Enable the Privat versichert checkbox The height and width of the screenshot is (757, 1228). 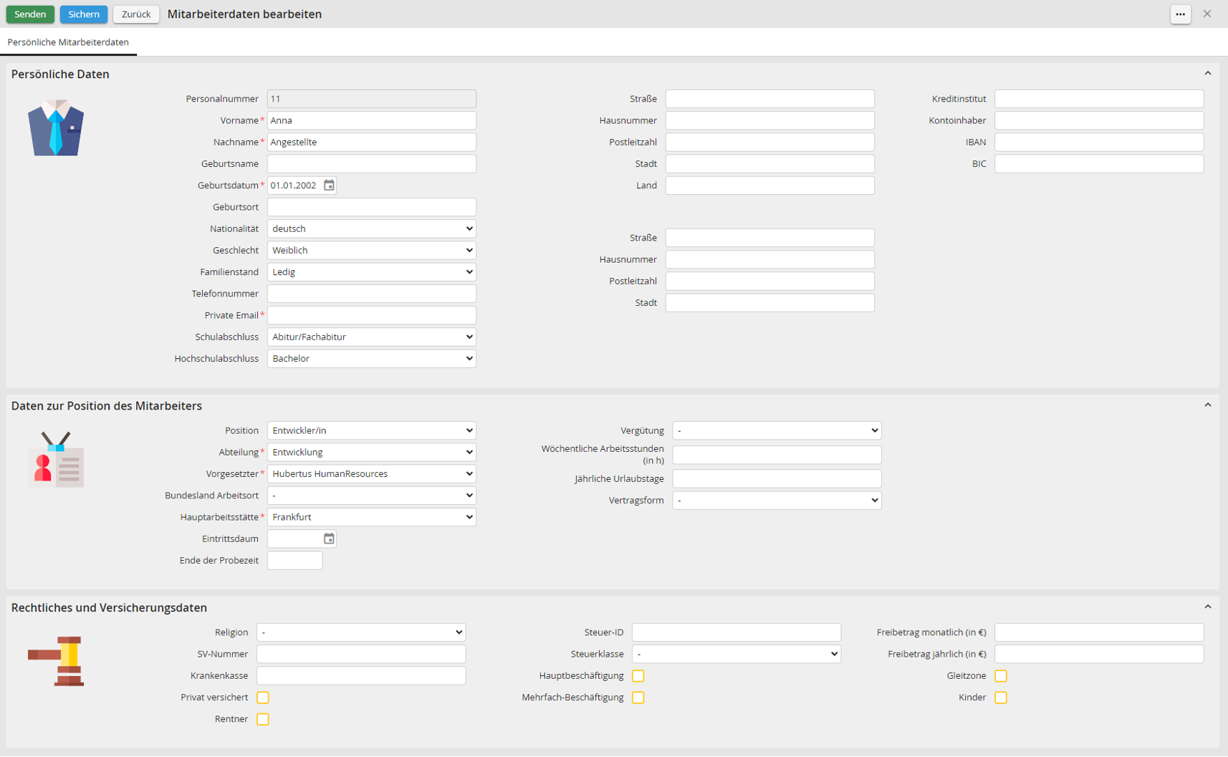coord(263,698)
